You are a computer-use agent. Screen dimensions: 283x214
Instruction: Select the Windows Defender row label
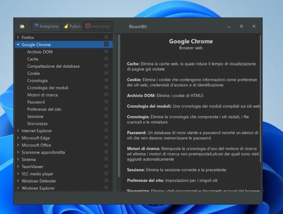(x=39, y=181)
